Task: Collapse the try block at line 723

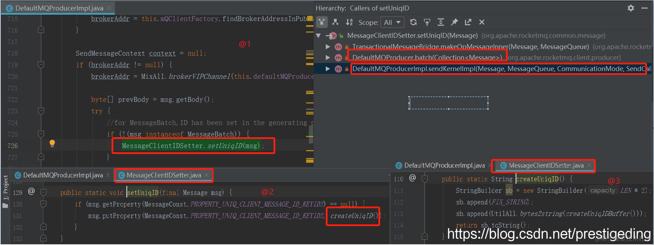Action: 41,111
